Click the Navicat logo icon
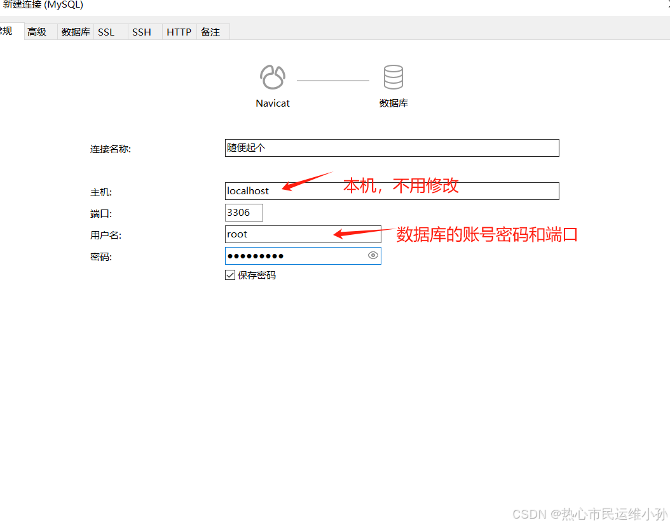The image size is (670, 525). 273,77
